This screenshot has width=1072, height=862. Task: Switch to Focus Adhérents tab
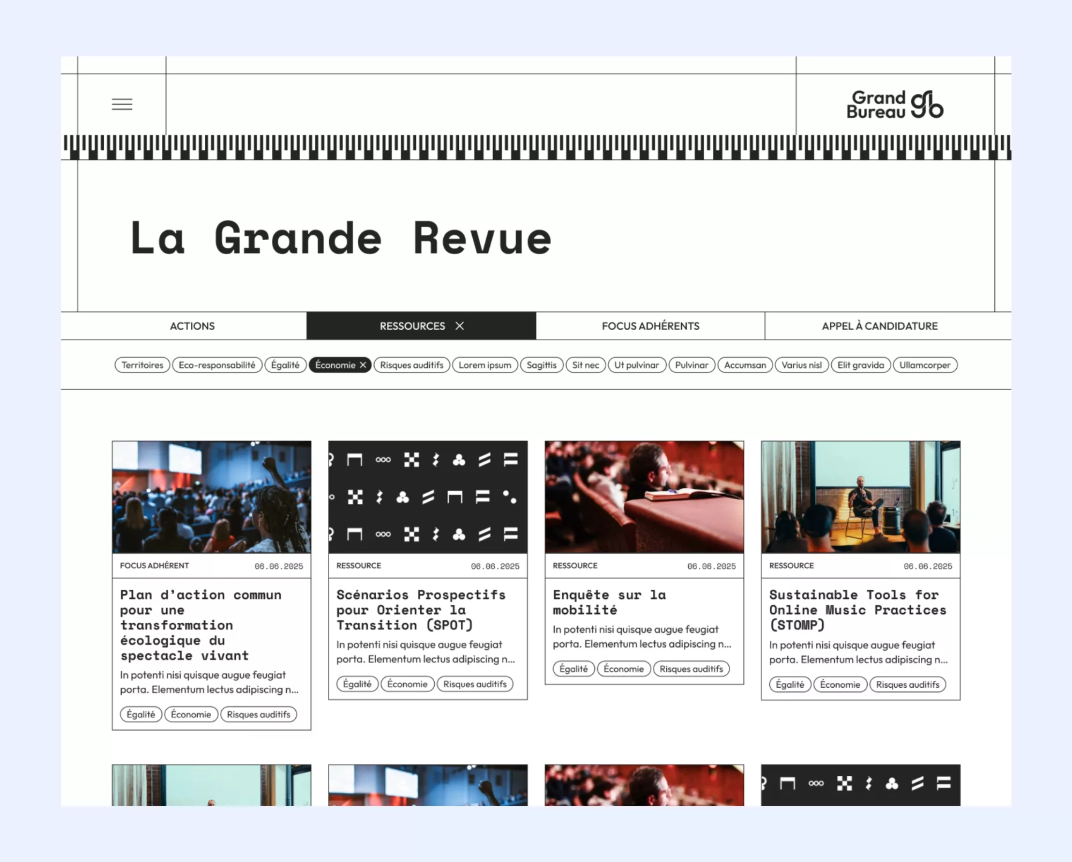[x=650, y=326]
